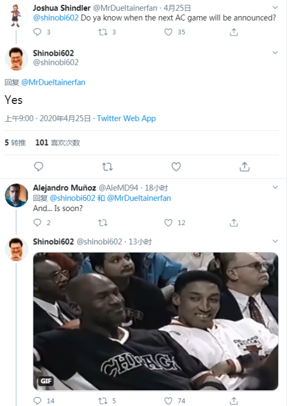Open the options chevron on Joshua Shindler's tweet

[x=275, y=8]
